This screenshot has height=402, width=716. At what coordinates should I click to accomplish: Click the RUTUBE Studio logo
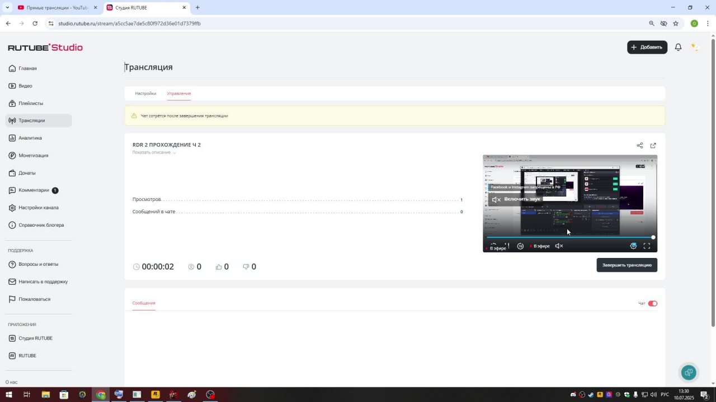pyautogui.click(x=45, y=47)
